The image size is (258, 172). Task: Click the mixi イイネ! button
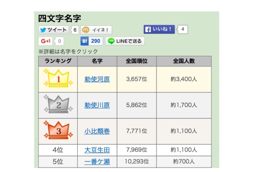click(96, 30)
